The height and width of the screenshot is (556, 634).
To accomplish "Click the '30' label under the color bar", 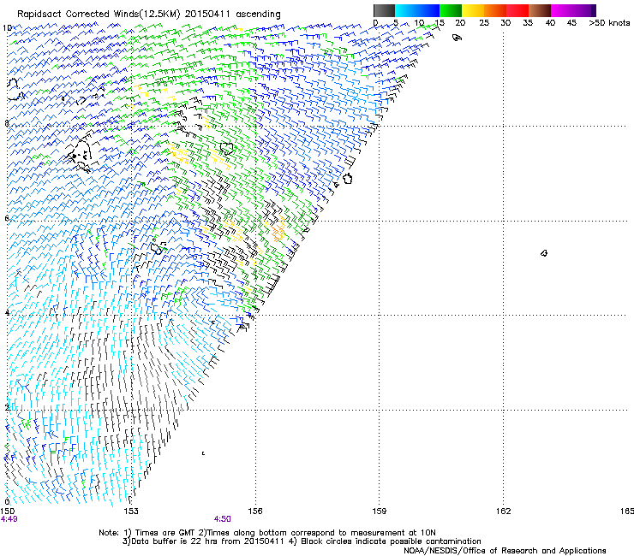I will tap(505, 23).
